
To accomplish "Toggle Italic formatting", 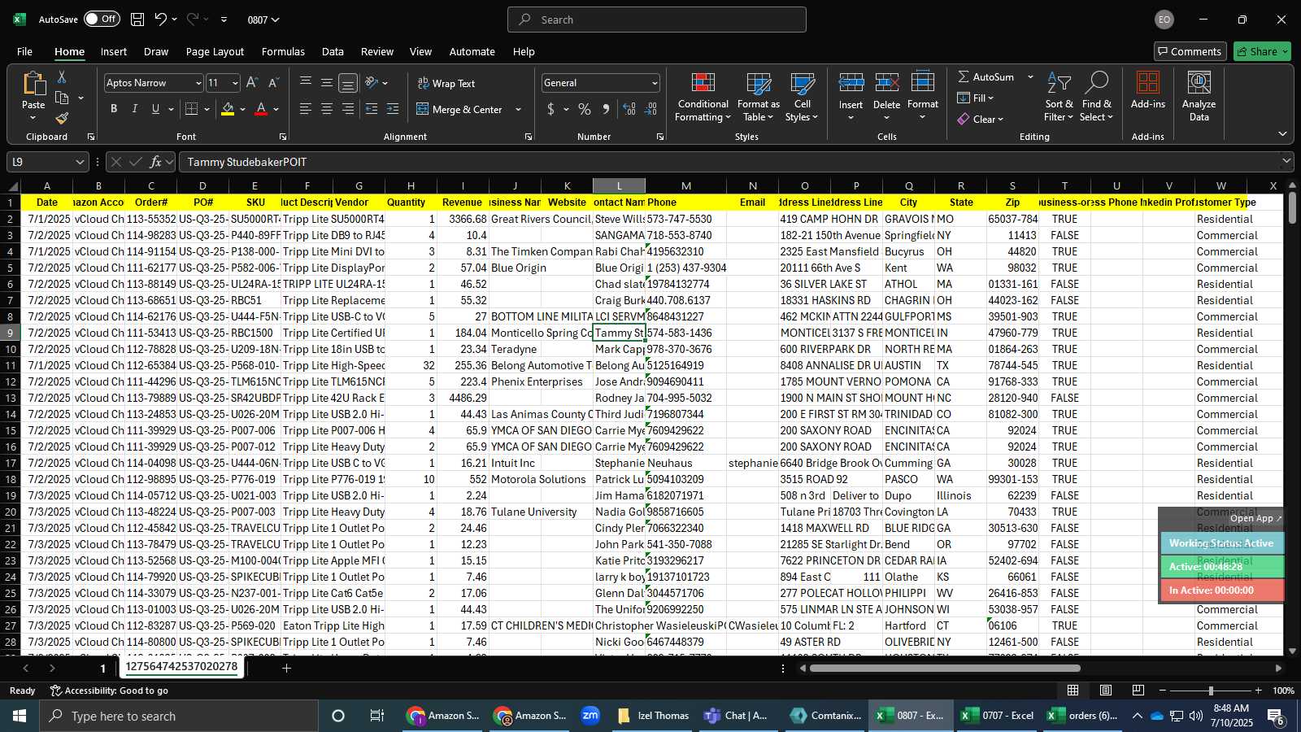I will point(135,109).
